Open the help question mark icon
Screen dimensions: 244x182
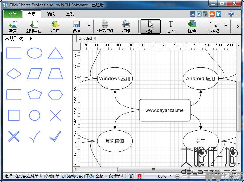coord(231,14)
